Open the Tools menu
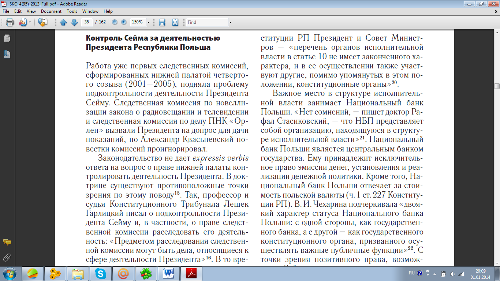 tap(72, 11)
